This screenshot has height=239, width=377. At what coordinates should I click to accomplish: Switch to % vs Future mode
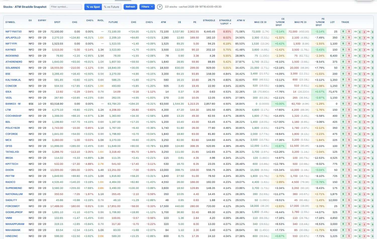pyautogui.click(x=112, y=7)
